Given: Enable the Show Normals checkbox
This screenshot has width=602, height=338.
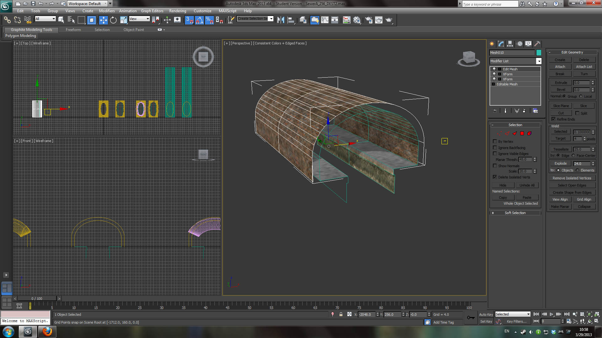Looking at the screenshot, I should [x=495, y=166].
